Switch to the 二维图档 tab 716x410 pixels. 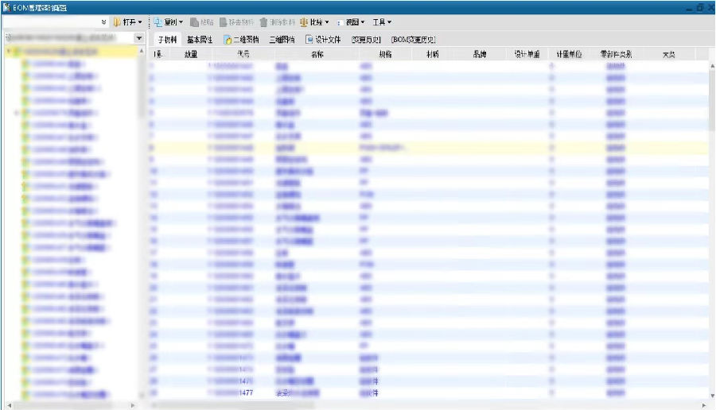[x=242, y=40]
